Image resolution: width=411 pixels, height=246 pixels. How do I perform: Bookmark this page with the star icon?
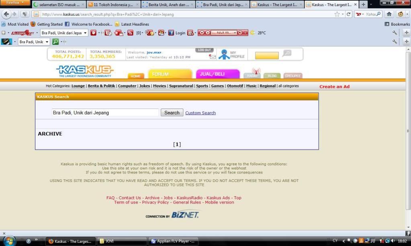(x=337, y=14)
